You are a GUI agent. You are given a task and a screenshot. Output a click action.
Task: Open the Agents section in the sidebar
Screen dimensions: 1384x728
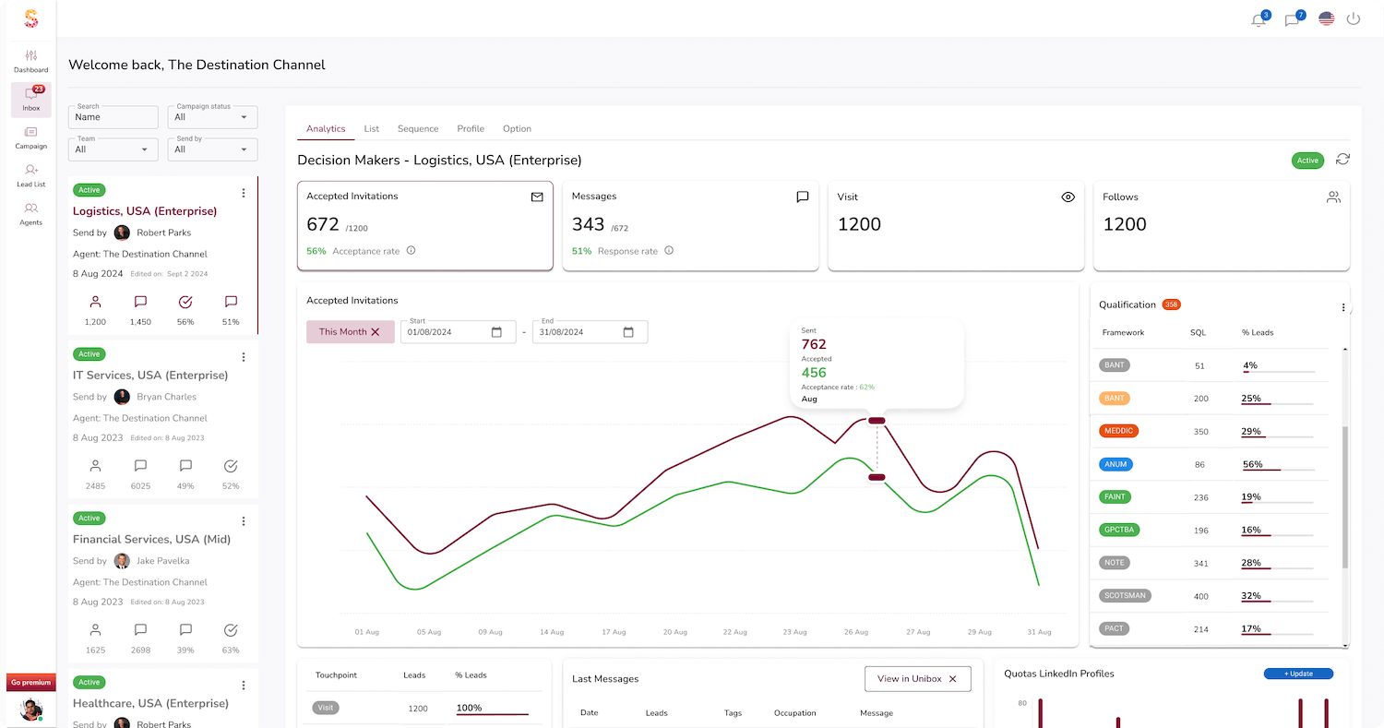[x=30, y=214]
